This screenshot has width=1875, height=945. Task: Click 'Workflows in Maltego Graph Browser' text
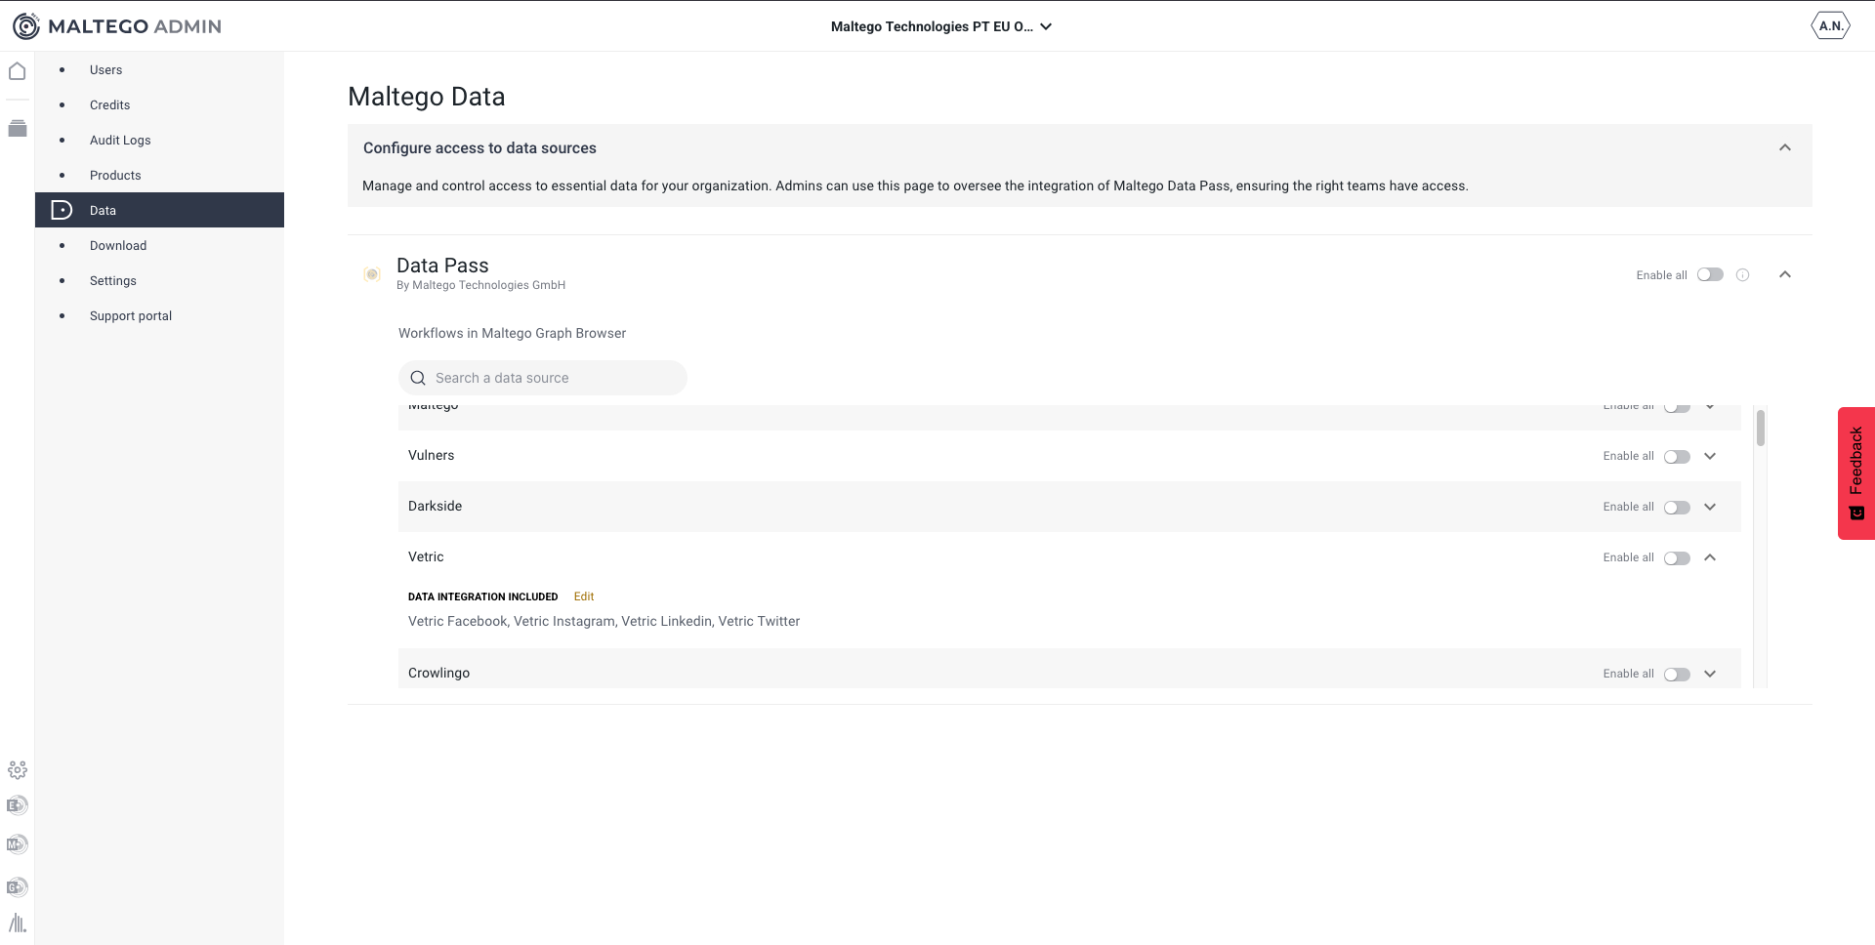pos(512,333)
